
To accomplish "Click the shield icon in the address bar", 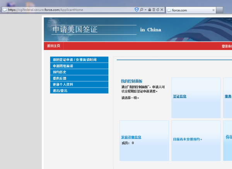I will click(x=136, y=10).
